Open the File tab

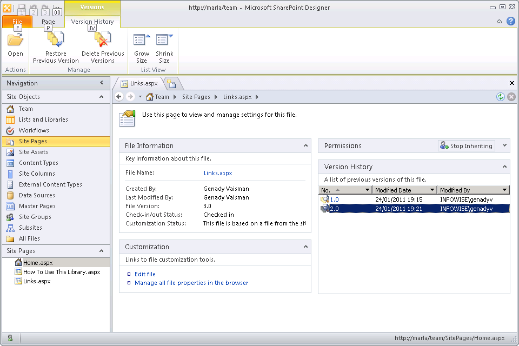point(17,21)
